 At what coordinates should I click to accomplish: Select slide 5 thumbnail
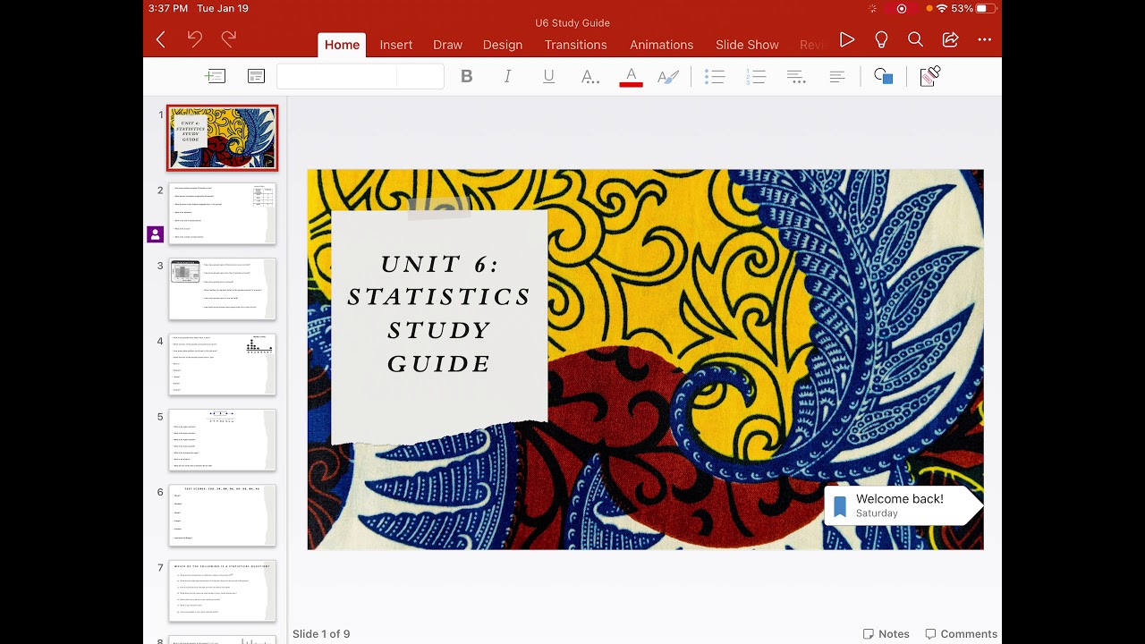tap(223, 440)
